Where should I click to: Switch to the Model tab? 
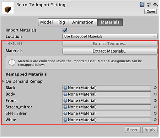[47, 22]
